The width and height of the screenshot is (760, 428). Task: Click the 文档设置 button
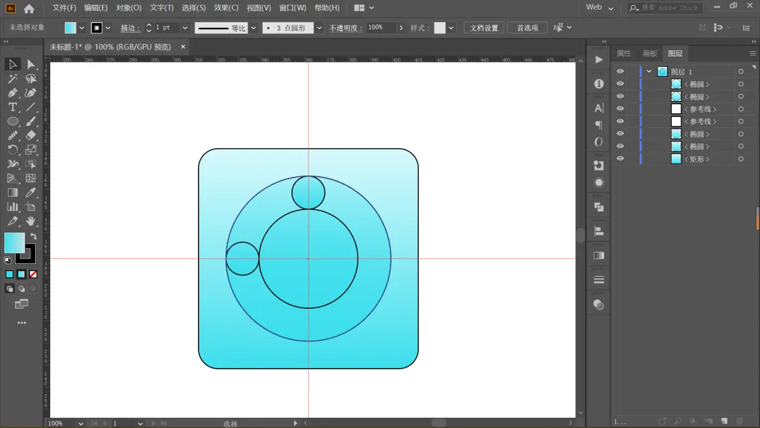pos(484,28)
